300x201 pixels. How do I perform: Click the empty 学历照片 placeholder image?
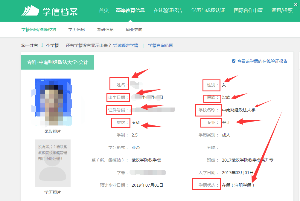[x=53, y=163]
